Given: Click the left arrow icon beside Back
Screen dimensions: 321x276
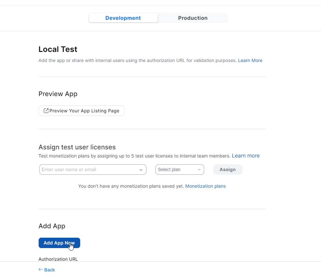Looking at the screenshot, I should [x=41, y=270].
